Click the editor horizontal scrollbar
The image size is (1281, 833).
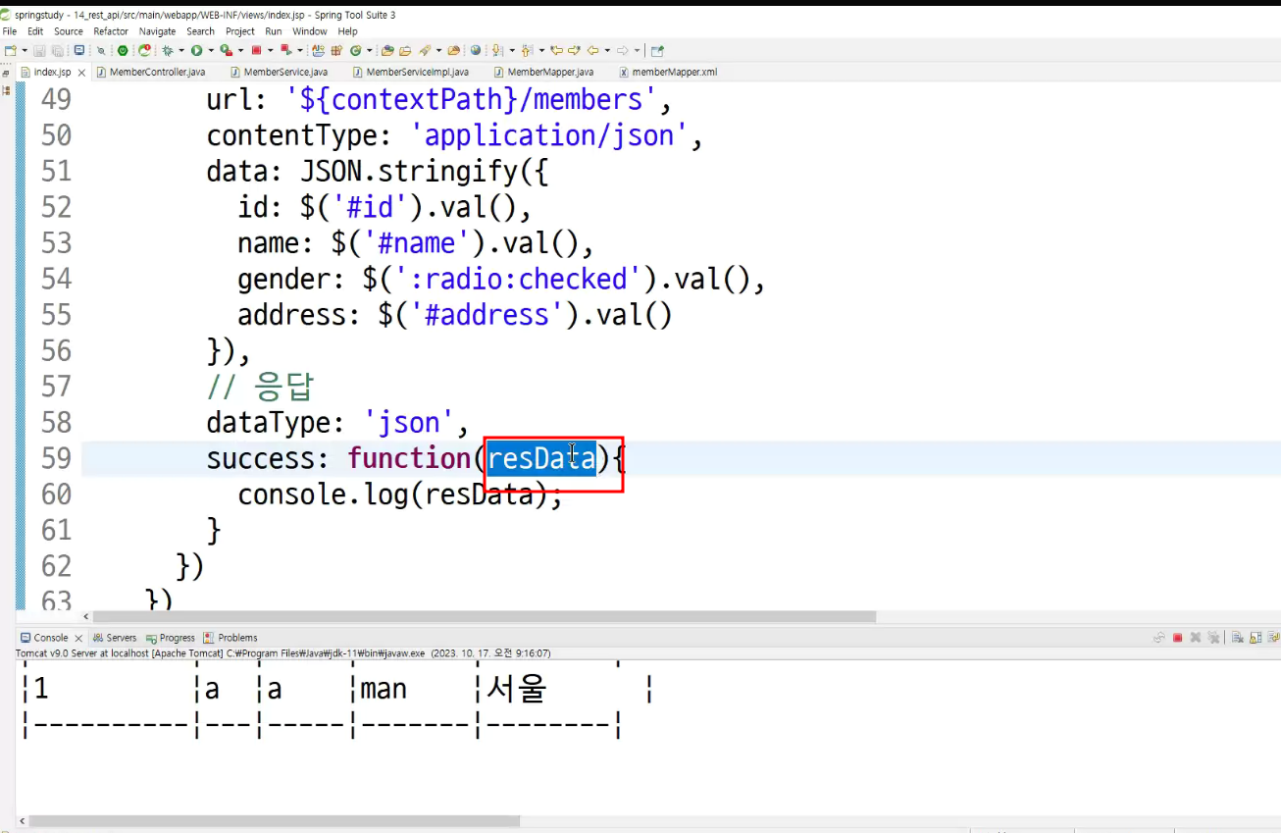[485, 617]
